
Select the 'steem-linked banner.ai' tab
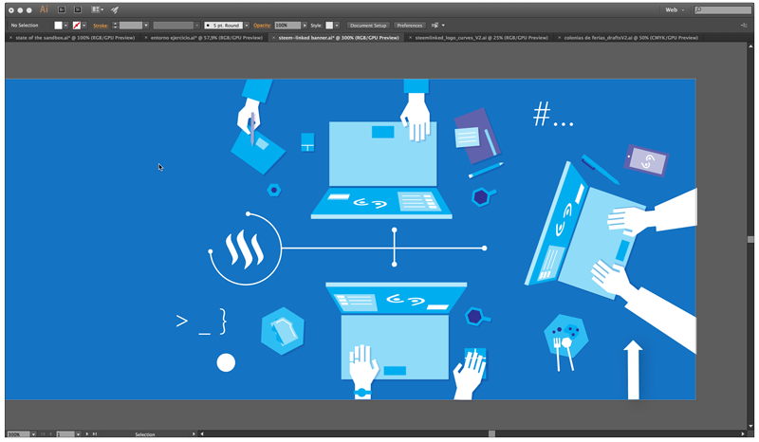pyautogui.click(x=339, y=37)
